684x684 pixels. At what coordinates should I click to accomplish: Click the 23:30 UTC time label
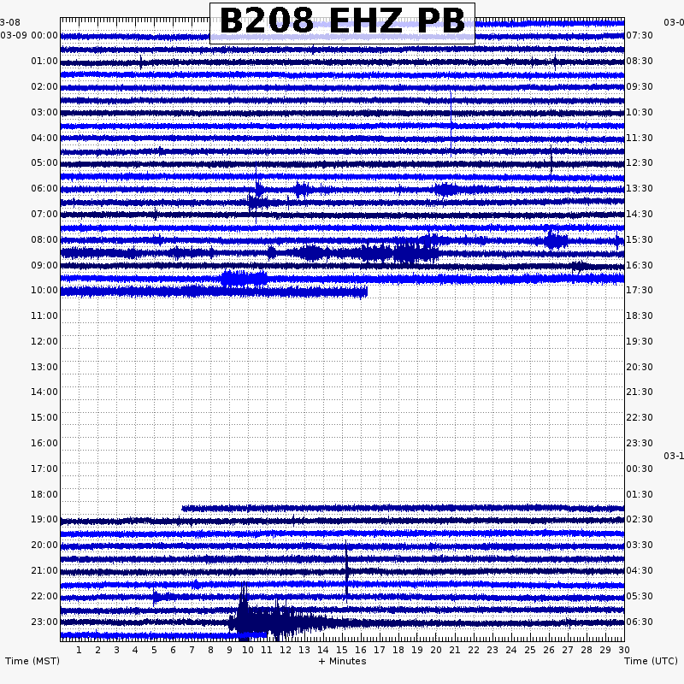click(640, 444)
